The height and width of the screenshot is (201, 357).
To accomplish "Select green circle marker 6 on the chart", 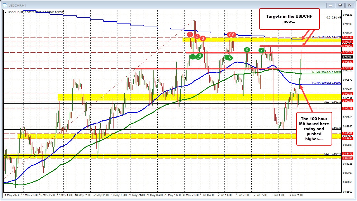I will [x=247, y=50].
